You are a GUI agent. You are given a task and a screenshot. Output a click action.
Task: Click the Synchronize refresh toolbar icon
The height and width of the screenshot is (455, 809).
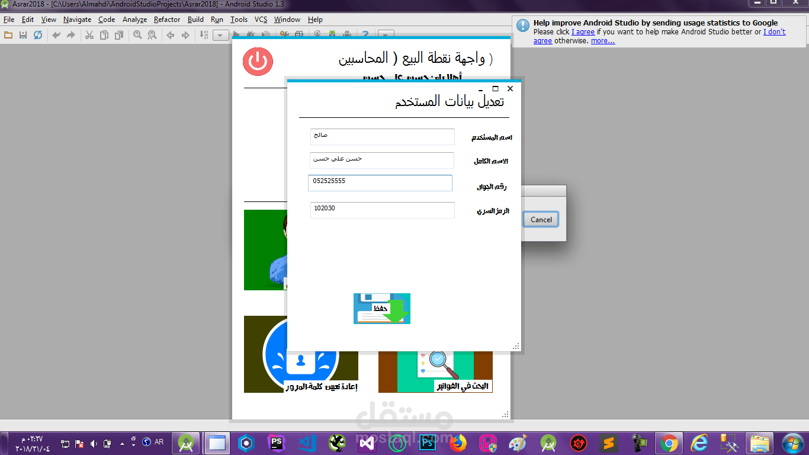click(x=38, y=35)
